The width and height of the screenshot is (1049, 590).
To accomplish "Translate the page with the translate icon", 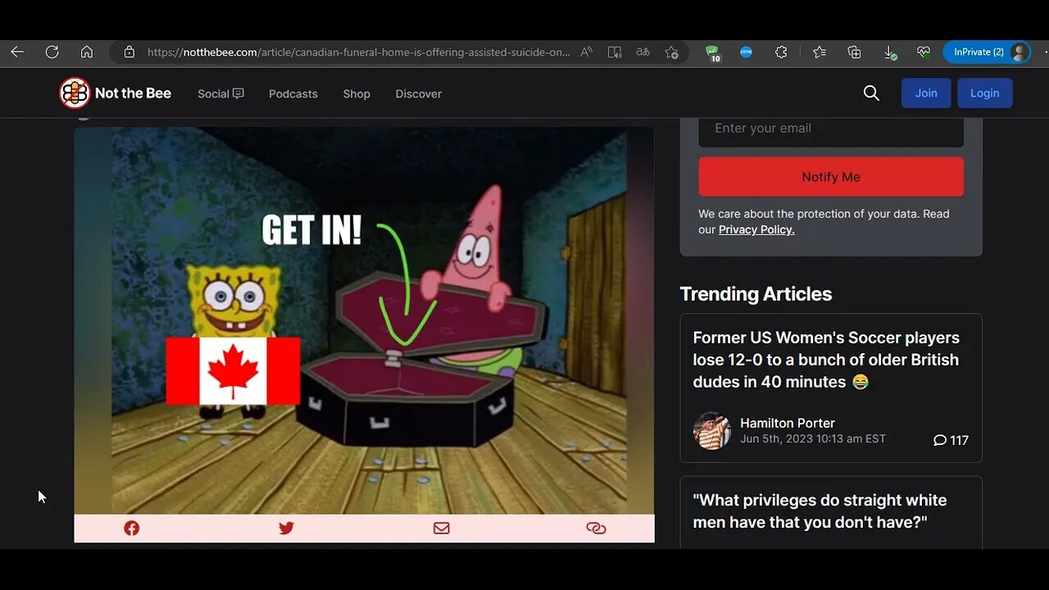I will pyautogui.click(x=643, y=52).
